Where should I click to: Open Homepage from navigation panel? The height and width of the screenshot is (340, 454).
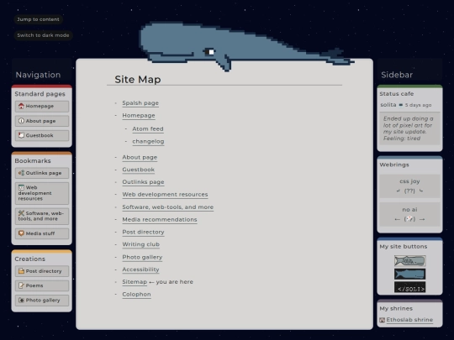tap(42, 106)
